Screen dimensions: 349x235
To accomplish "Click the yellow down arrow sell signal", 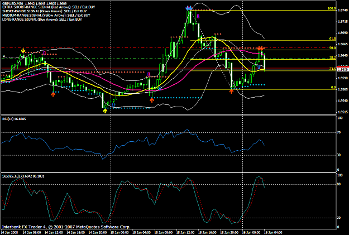I will point(23,50).
